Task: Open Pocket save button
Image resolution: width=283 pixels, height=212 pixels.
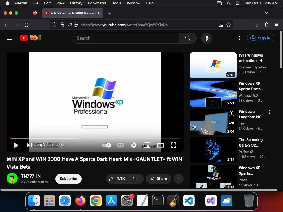Action: 256,25
